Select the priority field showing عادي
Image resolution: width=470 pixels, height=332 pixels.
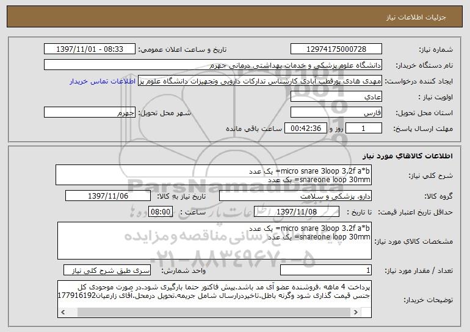click(x=336, y=97)
